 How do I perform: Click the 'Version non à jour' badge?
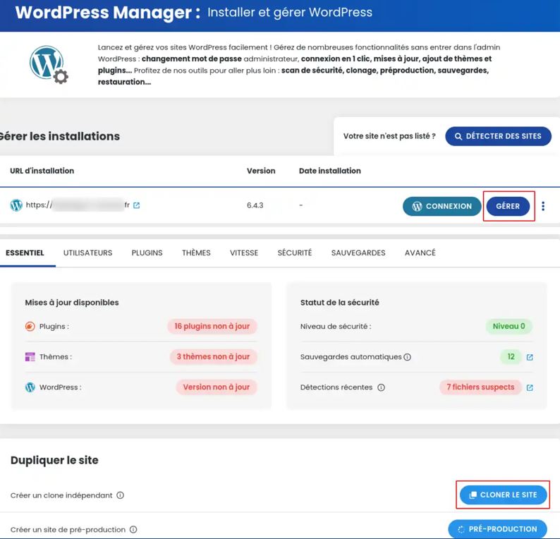point(217,387)
